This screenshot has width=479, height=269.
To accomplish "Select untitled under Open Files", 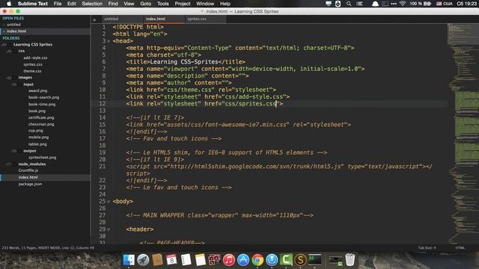I will point(13,25).
